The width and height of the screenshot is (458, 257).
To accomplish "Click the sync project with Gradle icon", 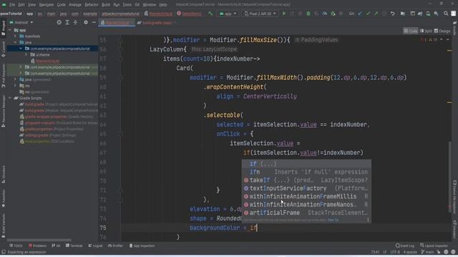I will click(x=420, y=14).
